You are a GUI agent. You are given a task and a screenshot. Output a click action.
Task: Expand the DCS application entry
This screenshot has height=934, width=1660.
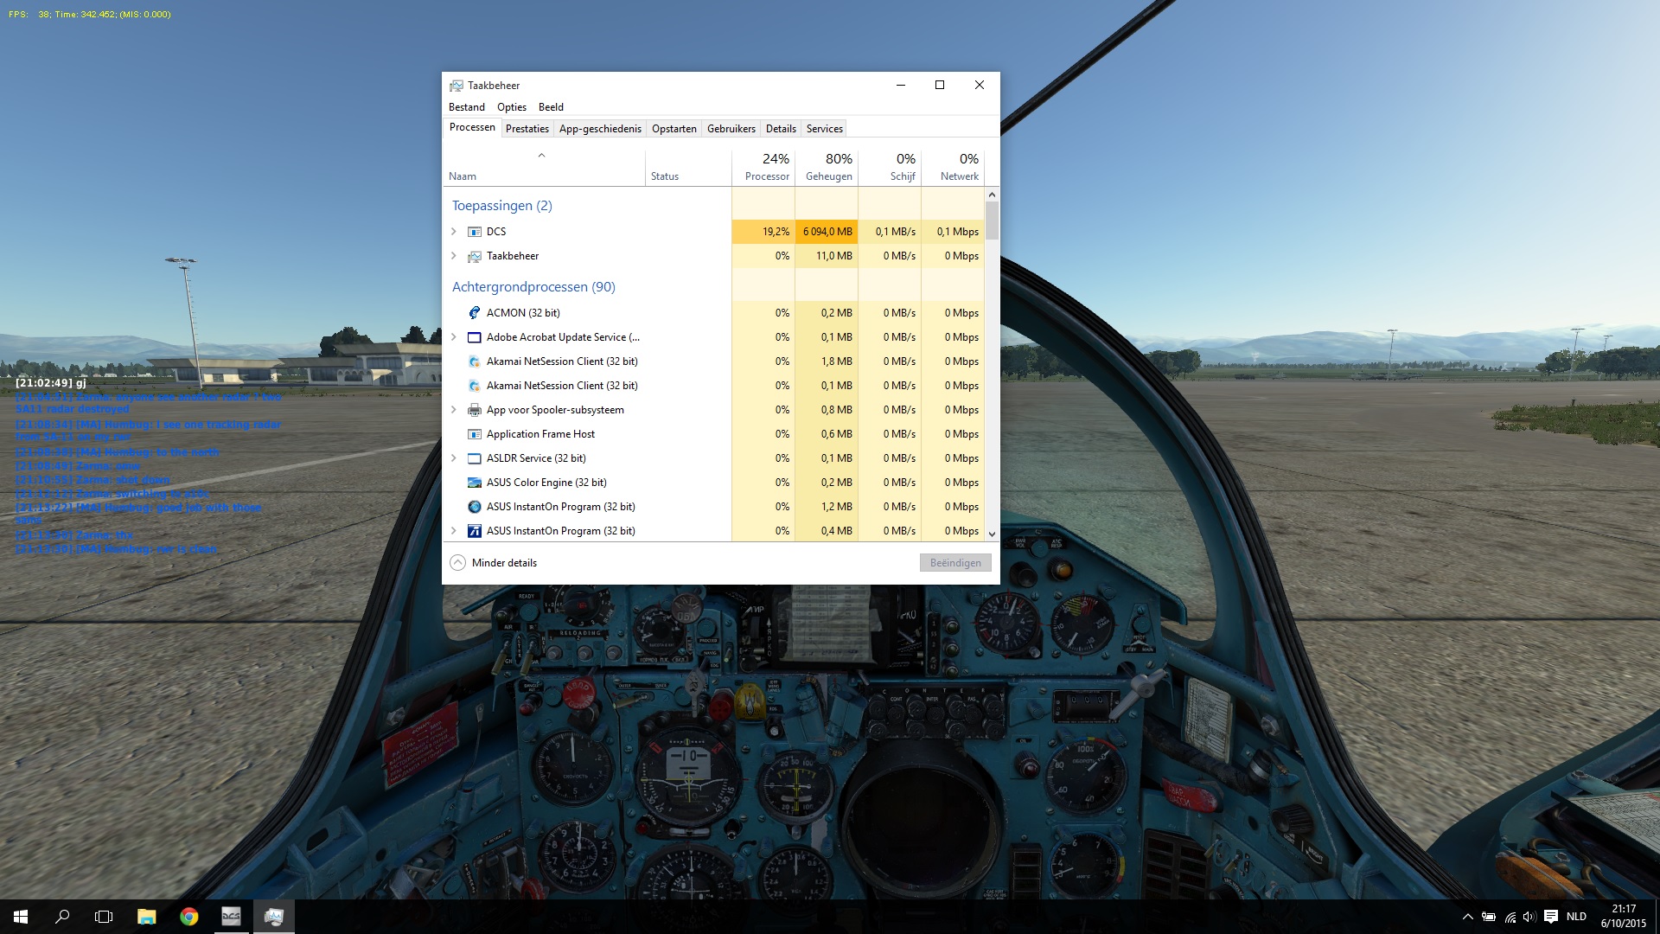pos(454,232)
